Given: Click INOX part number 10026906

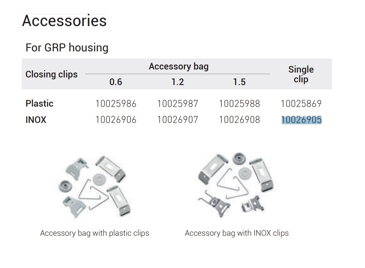Looking at the screenshot, I should tap(116, 120).
